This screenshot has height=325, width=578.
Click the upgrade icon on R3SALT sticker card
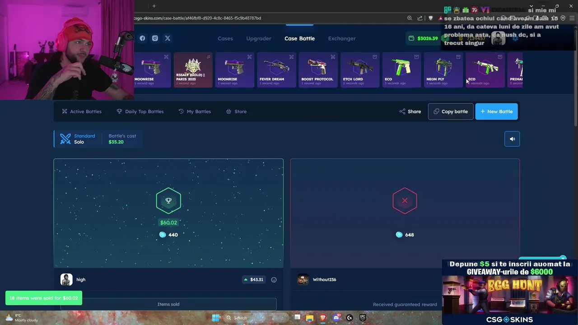coord(208,57)
